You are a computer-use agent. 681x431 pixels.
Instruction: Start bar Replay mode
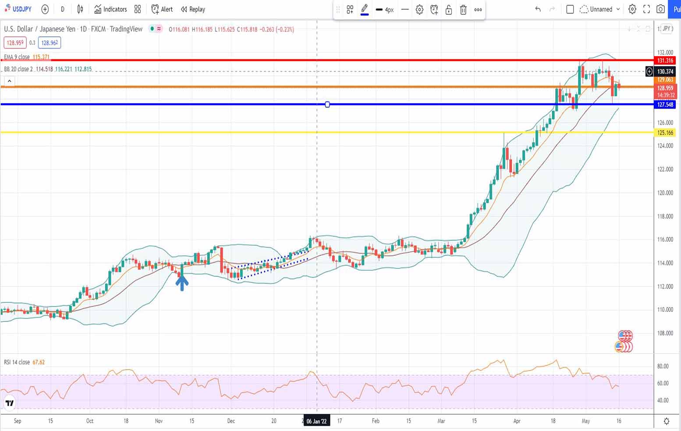pyautogui.click(x=193, y=9)
